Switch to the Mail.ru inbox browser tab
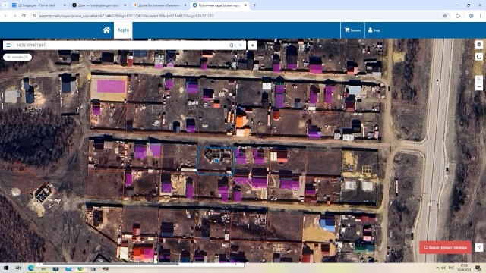Image resolution: width=486 pixels, height=273 pixels. [39, 5]
